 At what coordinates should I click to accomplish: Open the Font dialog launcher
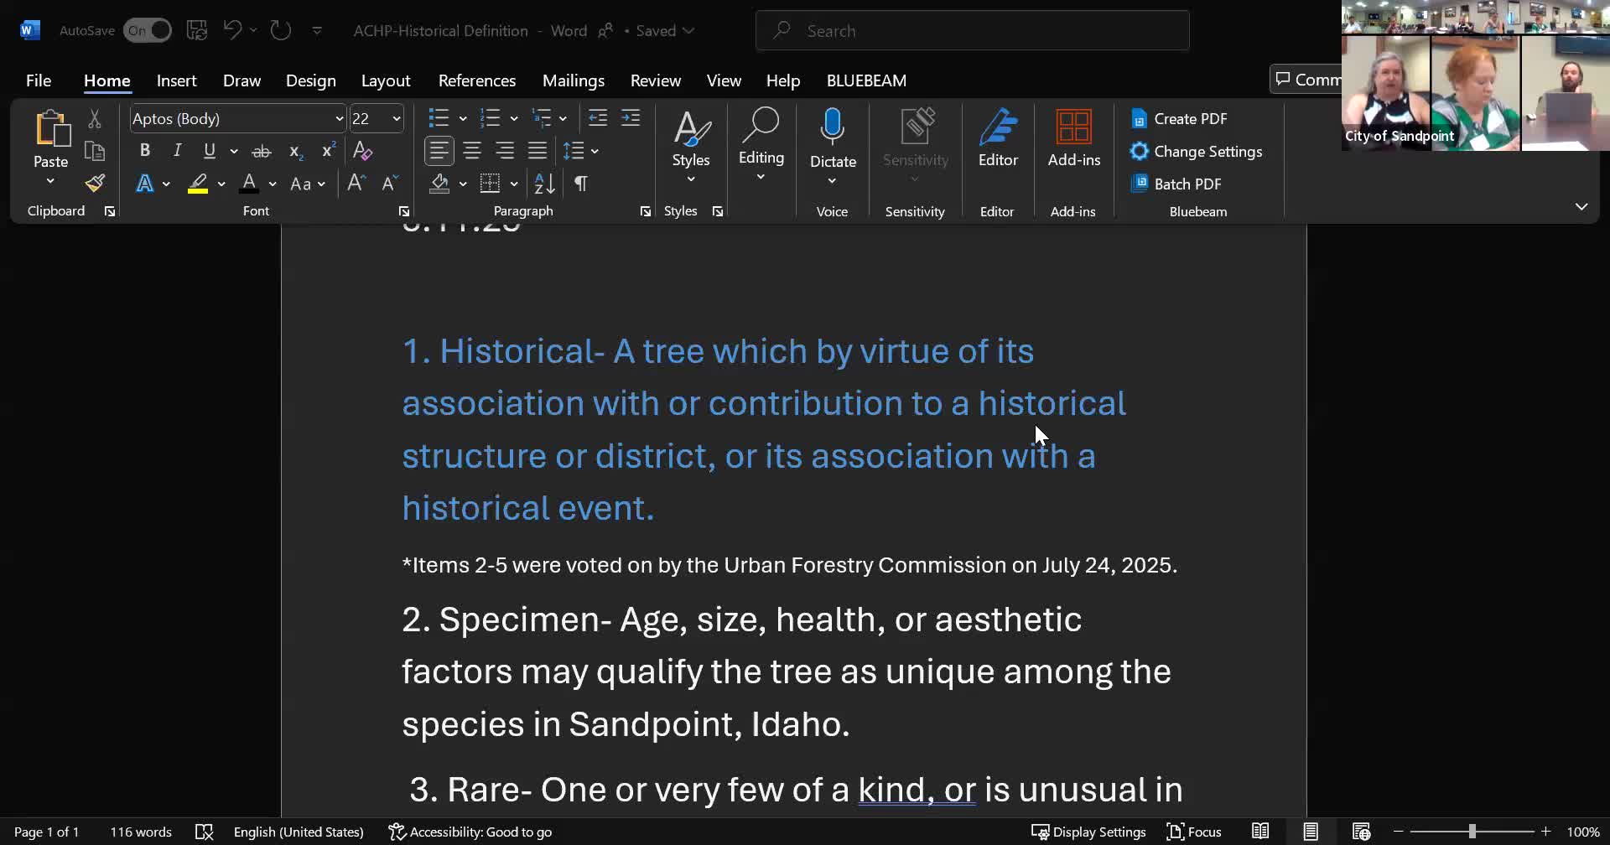pos(403,211)
